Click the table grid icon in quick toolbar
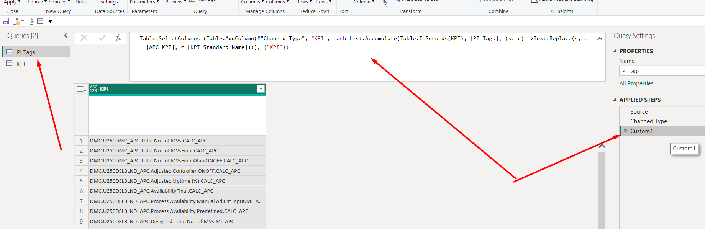This screenshot has width=705, height=229. 40,21
